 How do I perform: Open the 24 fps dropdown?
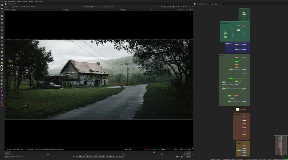point(8,157)
